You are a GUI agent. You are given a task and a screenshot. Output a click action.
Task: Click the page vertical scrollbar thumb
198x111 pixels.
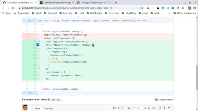pyautogui.click(x=197, y=77)
